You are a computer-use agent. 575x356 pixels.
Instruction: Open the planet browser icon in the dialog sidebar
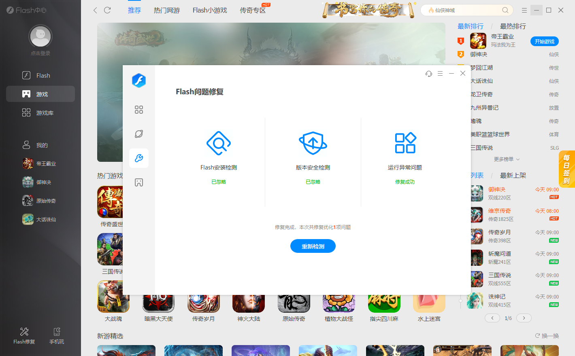[x=139, y=134]
